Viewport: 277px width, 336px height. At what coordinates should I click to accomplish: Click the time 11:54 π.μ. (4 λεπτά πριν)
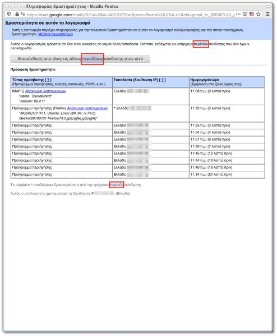210,132
